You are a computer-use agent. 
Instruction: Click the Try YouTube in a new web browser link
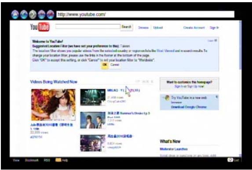pyautogui.click(x=189, y=100)
